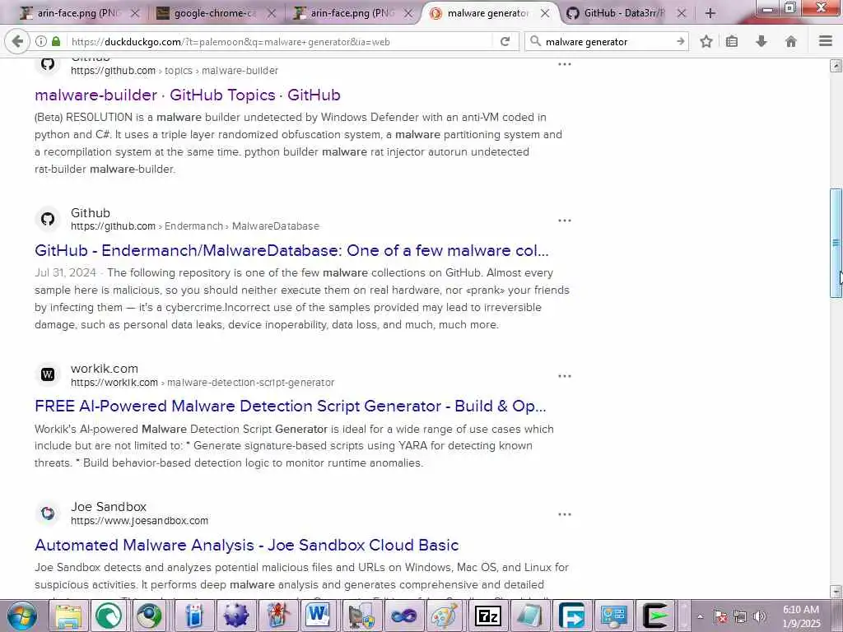Image resolution: width=843 pixels, height=632 pixels.
Task: Click the Action Center flag in tray
Action: (x=720, y=616)
